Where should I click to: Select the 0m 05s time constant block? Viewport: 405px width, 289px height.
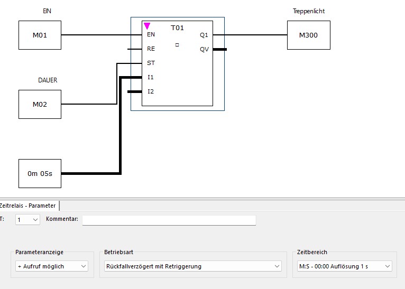(x=40, y=173)
